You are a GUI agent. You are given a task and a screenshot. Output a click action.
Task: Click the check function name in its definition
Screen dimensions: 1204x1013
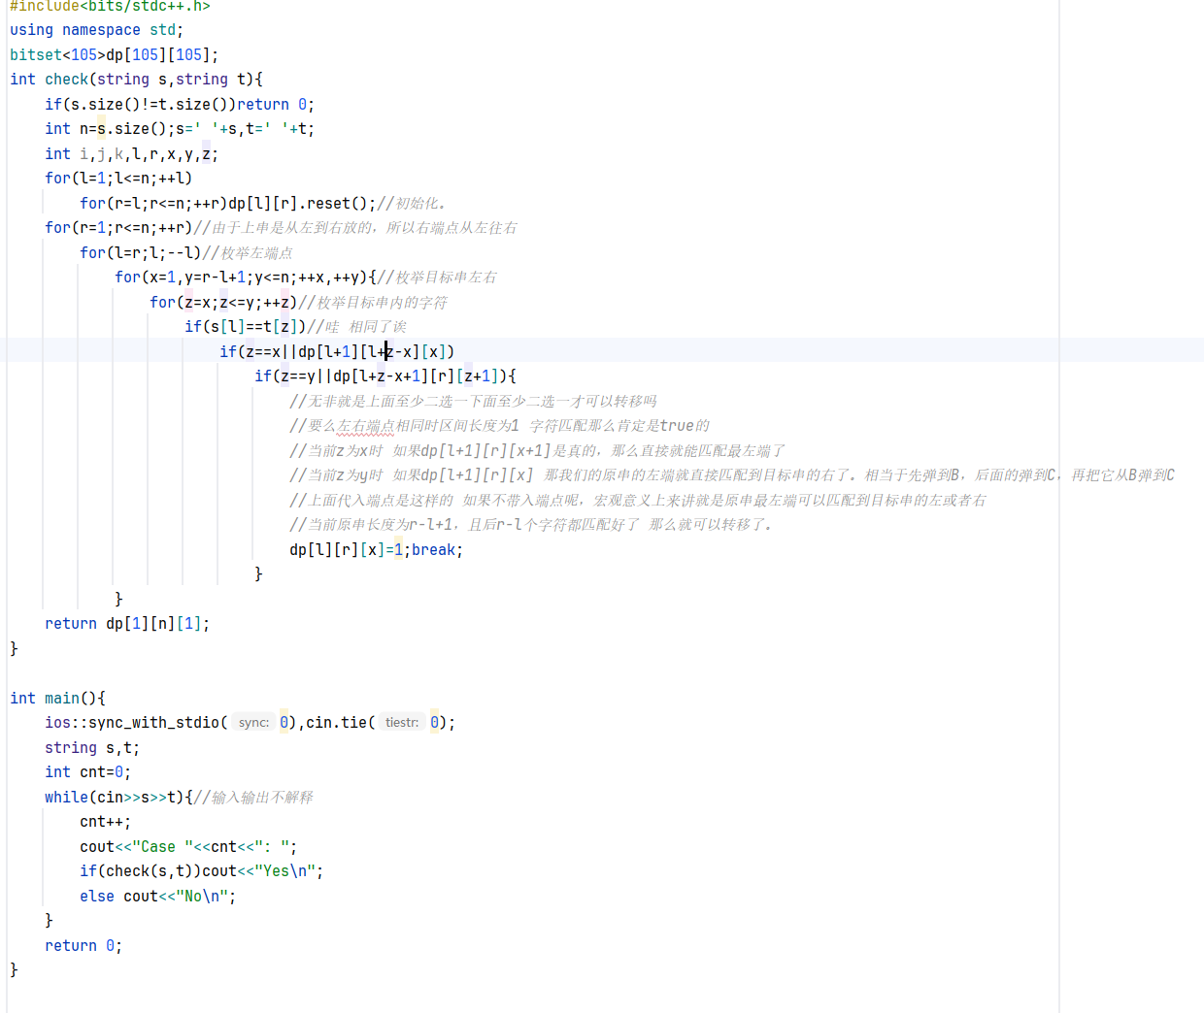pyautogui.click(x=66, y=80)
